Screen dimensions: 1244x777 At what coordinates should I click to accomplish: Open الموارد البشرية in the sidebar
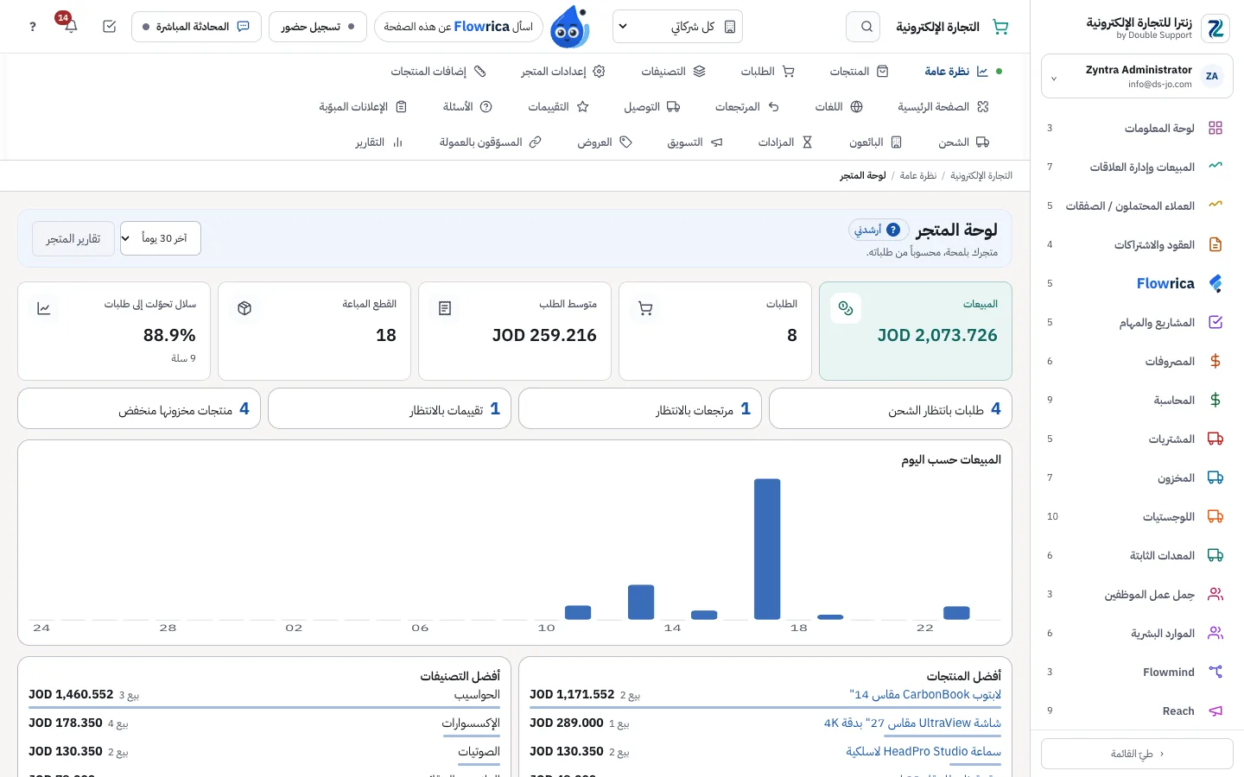click(1137, 633)
